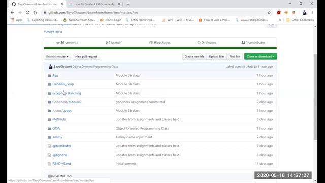Show hidden bookmarks with the chevron
325x183 pixels.
(280, 20)
